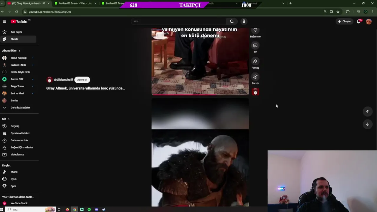The height and width of the screenshot is (212, 377).
Task: Open the browser zoom magnifier icon
Action: 325,12
